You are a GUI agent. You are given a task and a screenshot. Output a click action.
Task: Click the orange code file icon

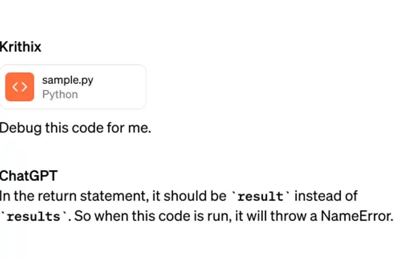click(x=19, y=87)
